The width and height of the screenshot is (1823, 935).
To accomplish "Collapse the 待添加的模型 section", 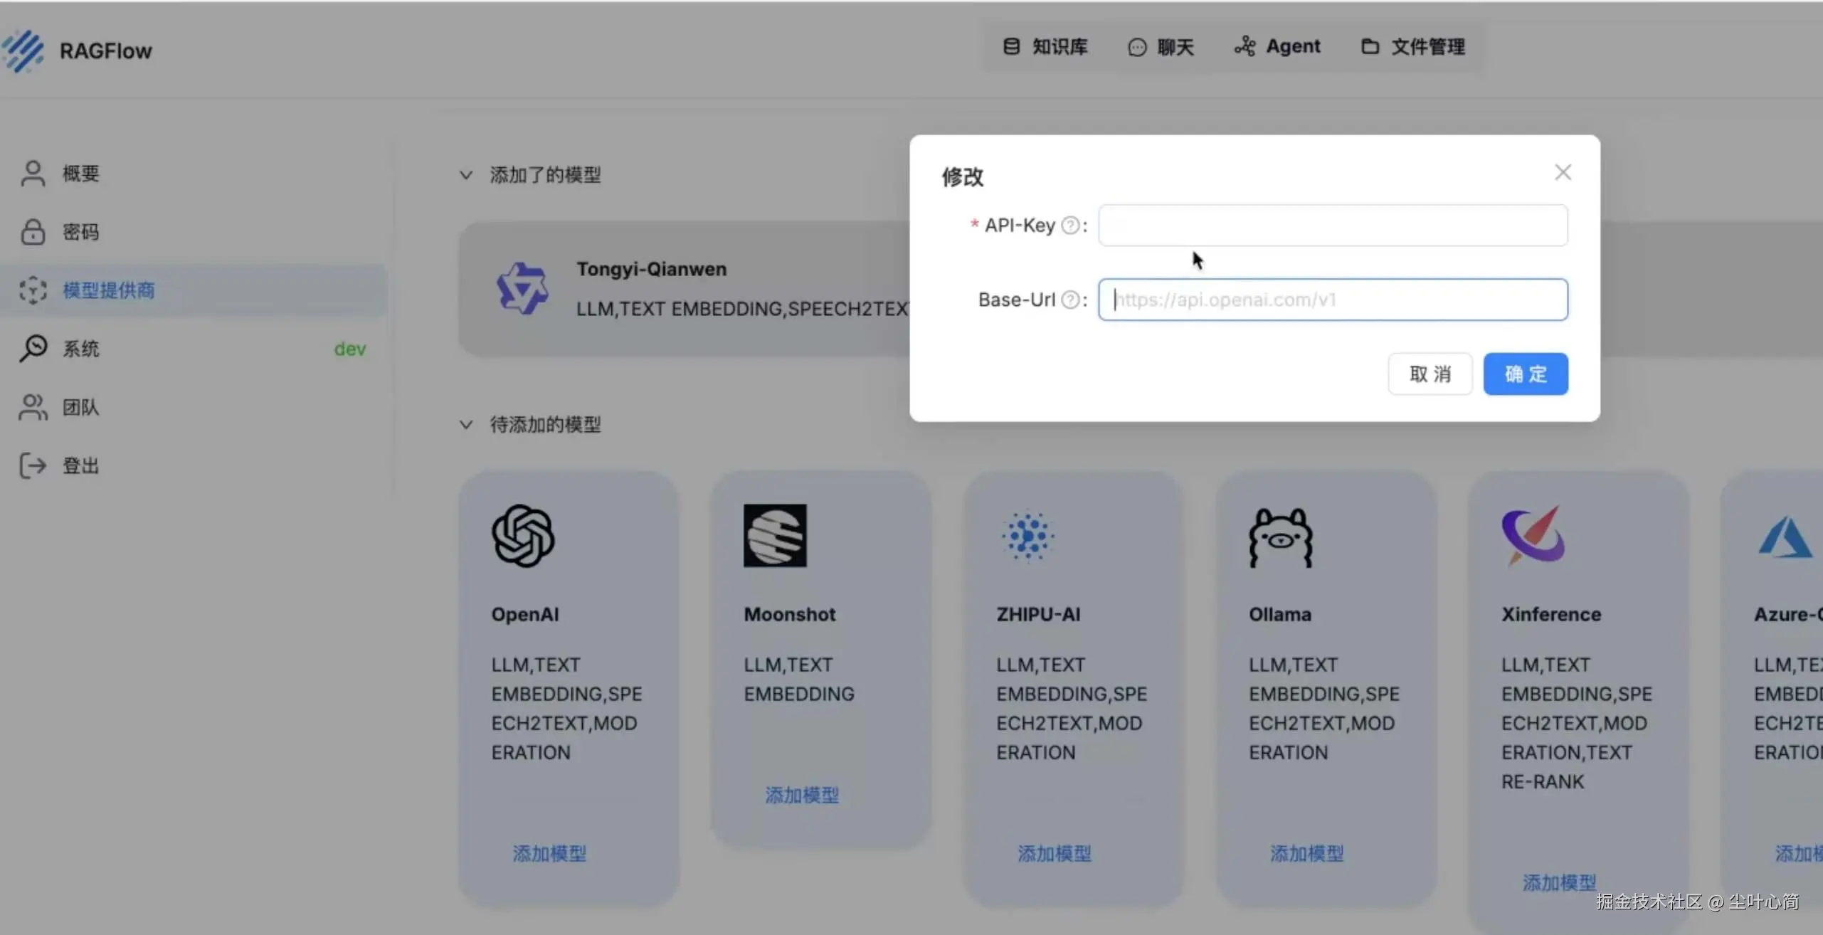I will (x=466, y=425).
